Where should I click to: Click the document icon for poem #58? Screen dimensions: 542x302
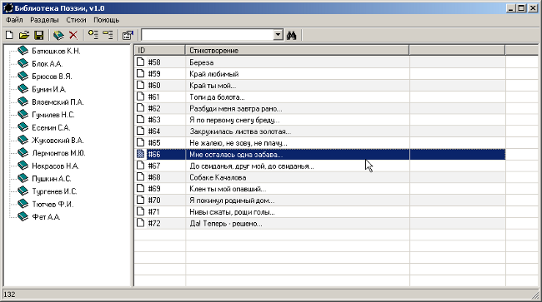pos(140,62)
